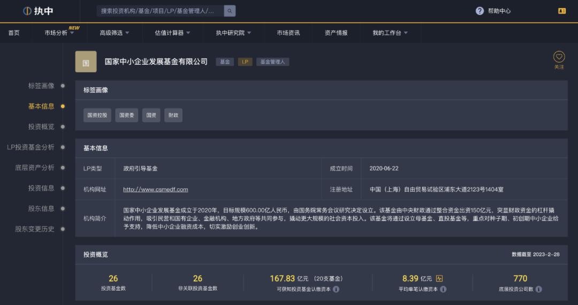Open the 帮助中心 question mark icon
Viewport: 578px width, 305px height.
coord(480,11)
